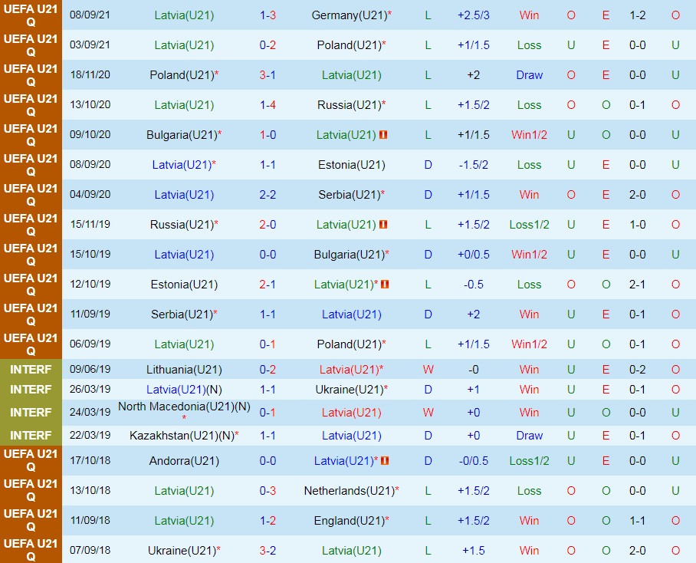This screenshot has width=696, height=563.
Task: Click the Draw result in Kazakhstan row
Action: click(529, 436)
